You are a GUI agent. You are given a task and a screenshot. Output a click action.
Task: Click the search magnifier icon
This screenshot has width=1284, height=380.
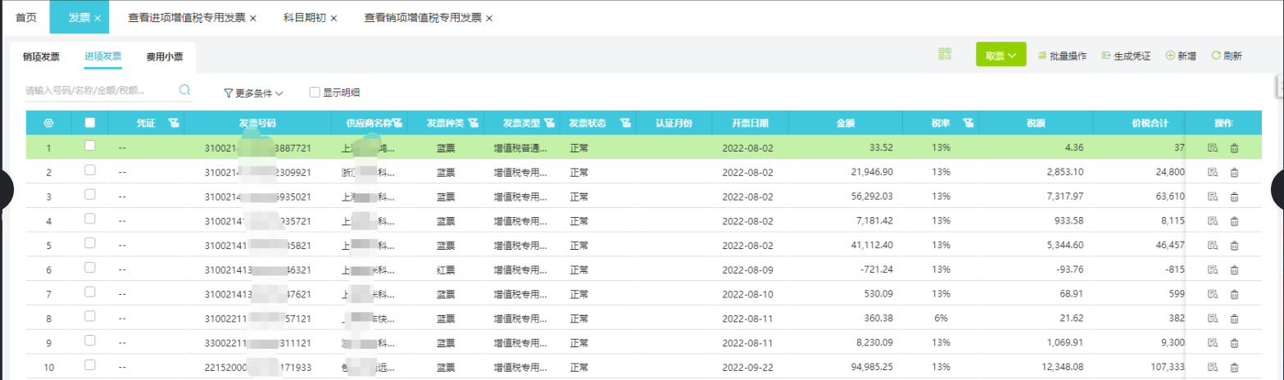[184, 89]
